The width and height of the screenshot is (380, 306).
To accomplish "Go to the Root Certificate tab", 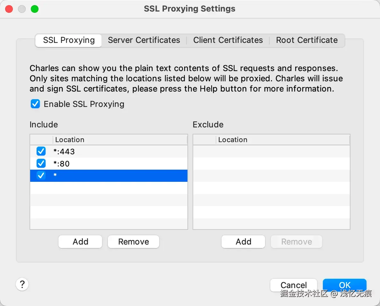I will pyautogui.click(x=307, y=40).
